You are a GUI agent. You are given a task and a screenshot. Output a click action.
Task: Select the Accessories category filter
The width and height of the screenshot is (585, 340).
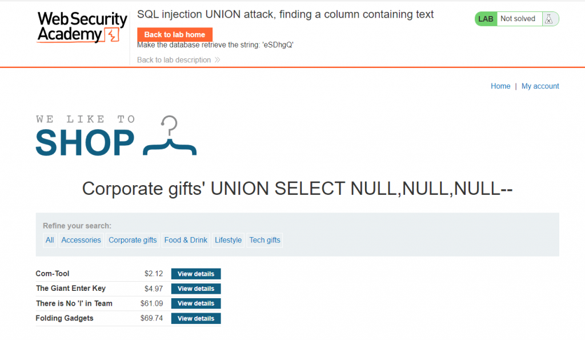click(x=81, y=240)
